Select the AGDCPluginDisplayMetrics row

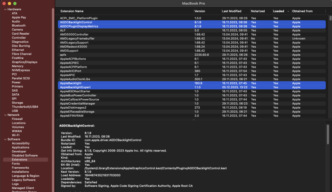point(192,26)
